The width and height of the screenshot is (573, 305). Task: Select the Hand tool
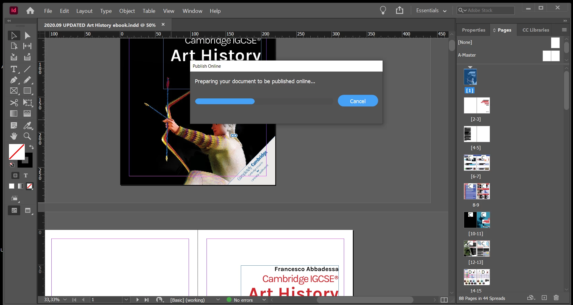pos(14,136)
